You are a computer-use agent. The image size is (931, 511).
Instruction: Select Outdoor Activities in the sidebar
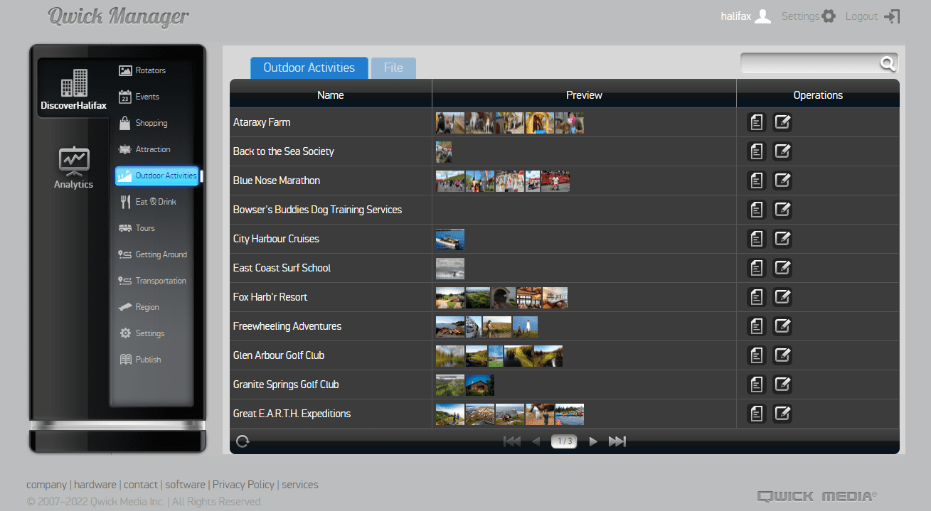(157, 176)
